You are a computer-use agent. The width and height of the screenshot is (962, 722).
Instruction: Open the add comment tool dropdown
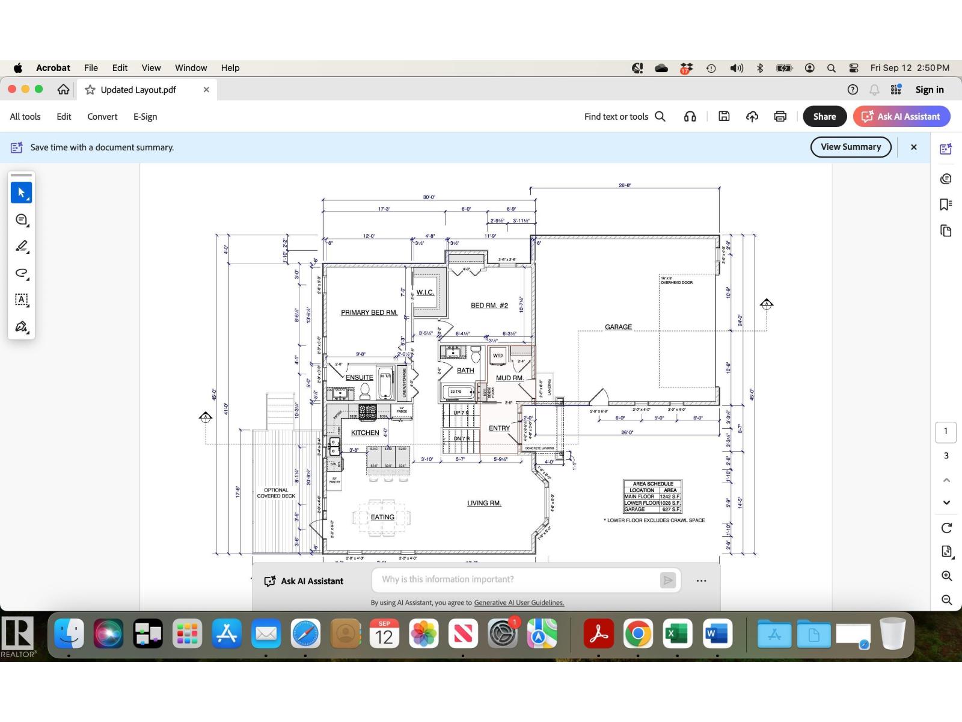(22, 220)
